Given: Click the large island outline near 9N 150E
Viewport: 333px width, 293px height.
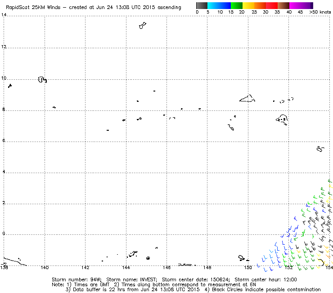Looking at the screenshot, I should (247, 99).
